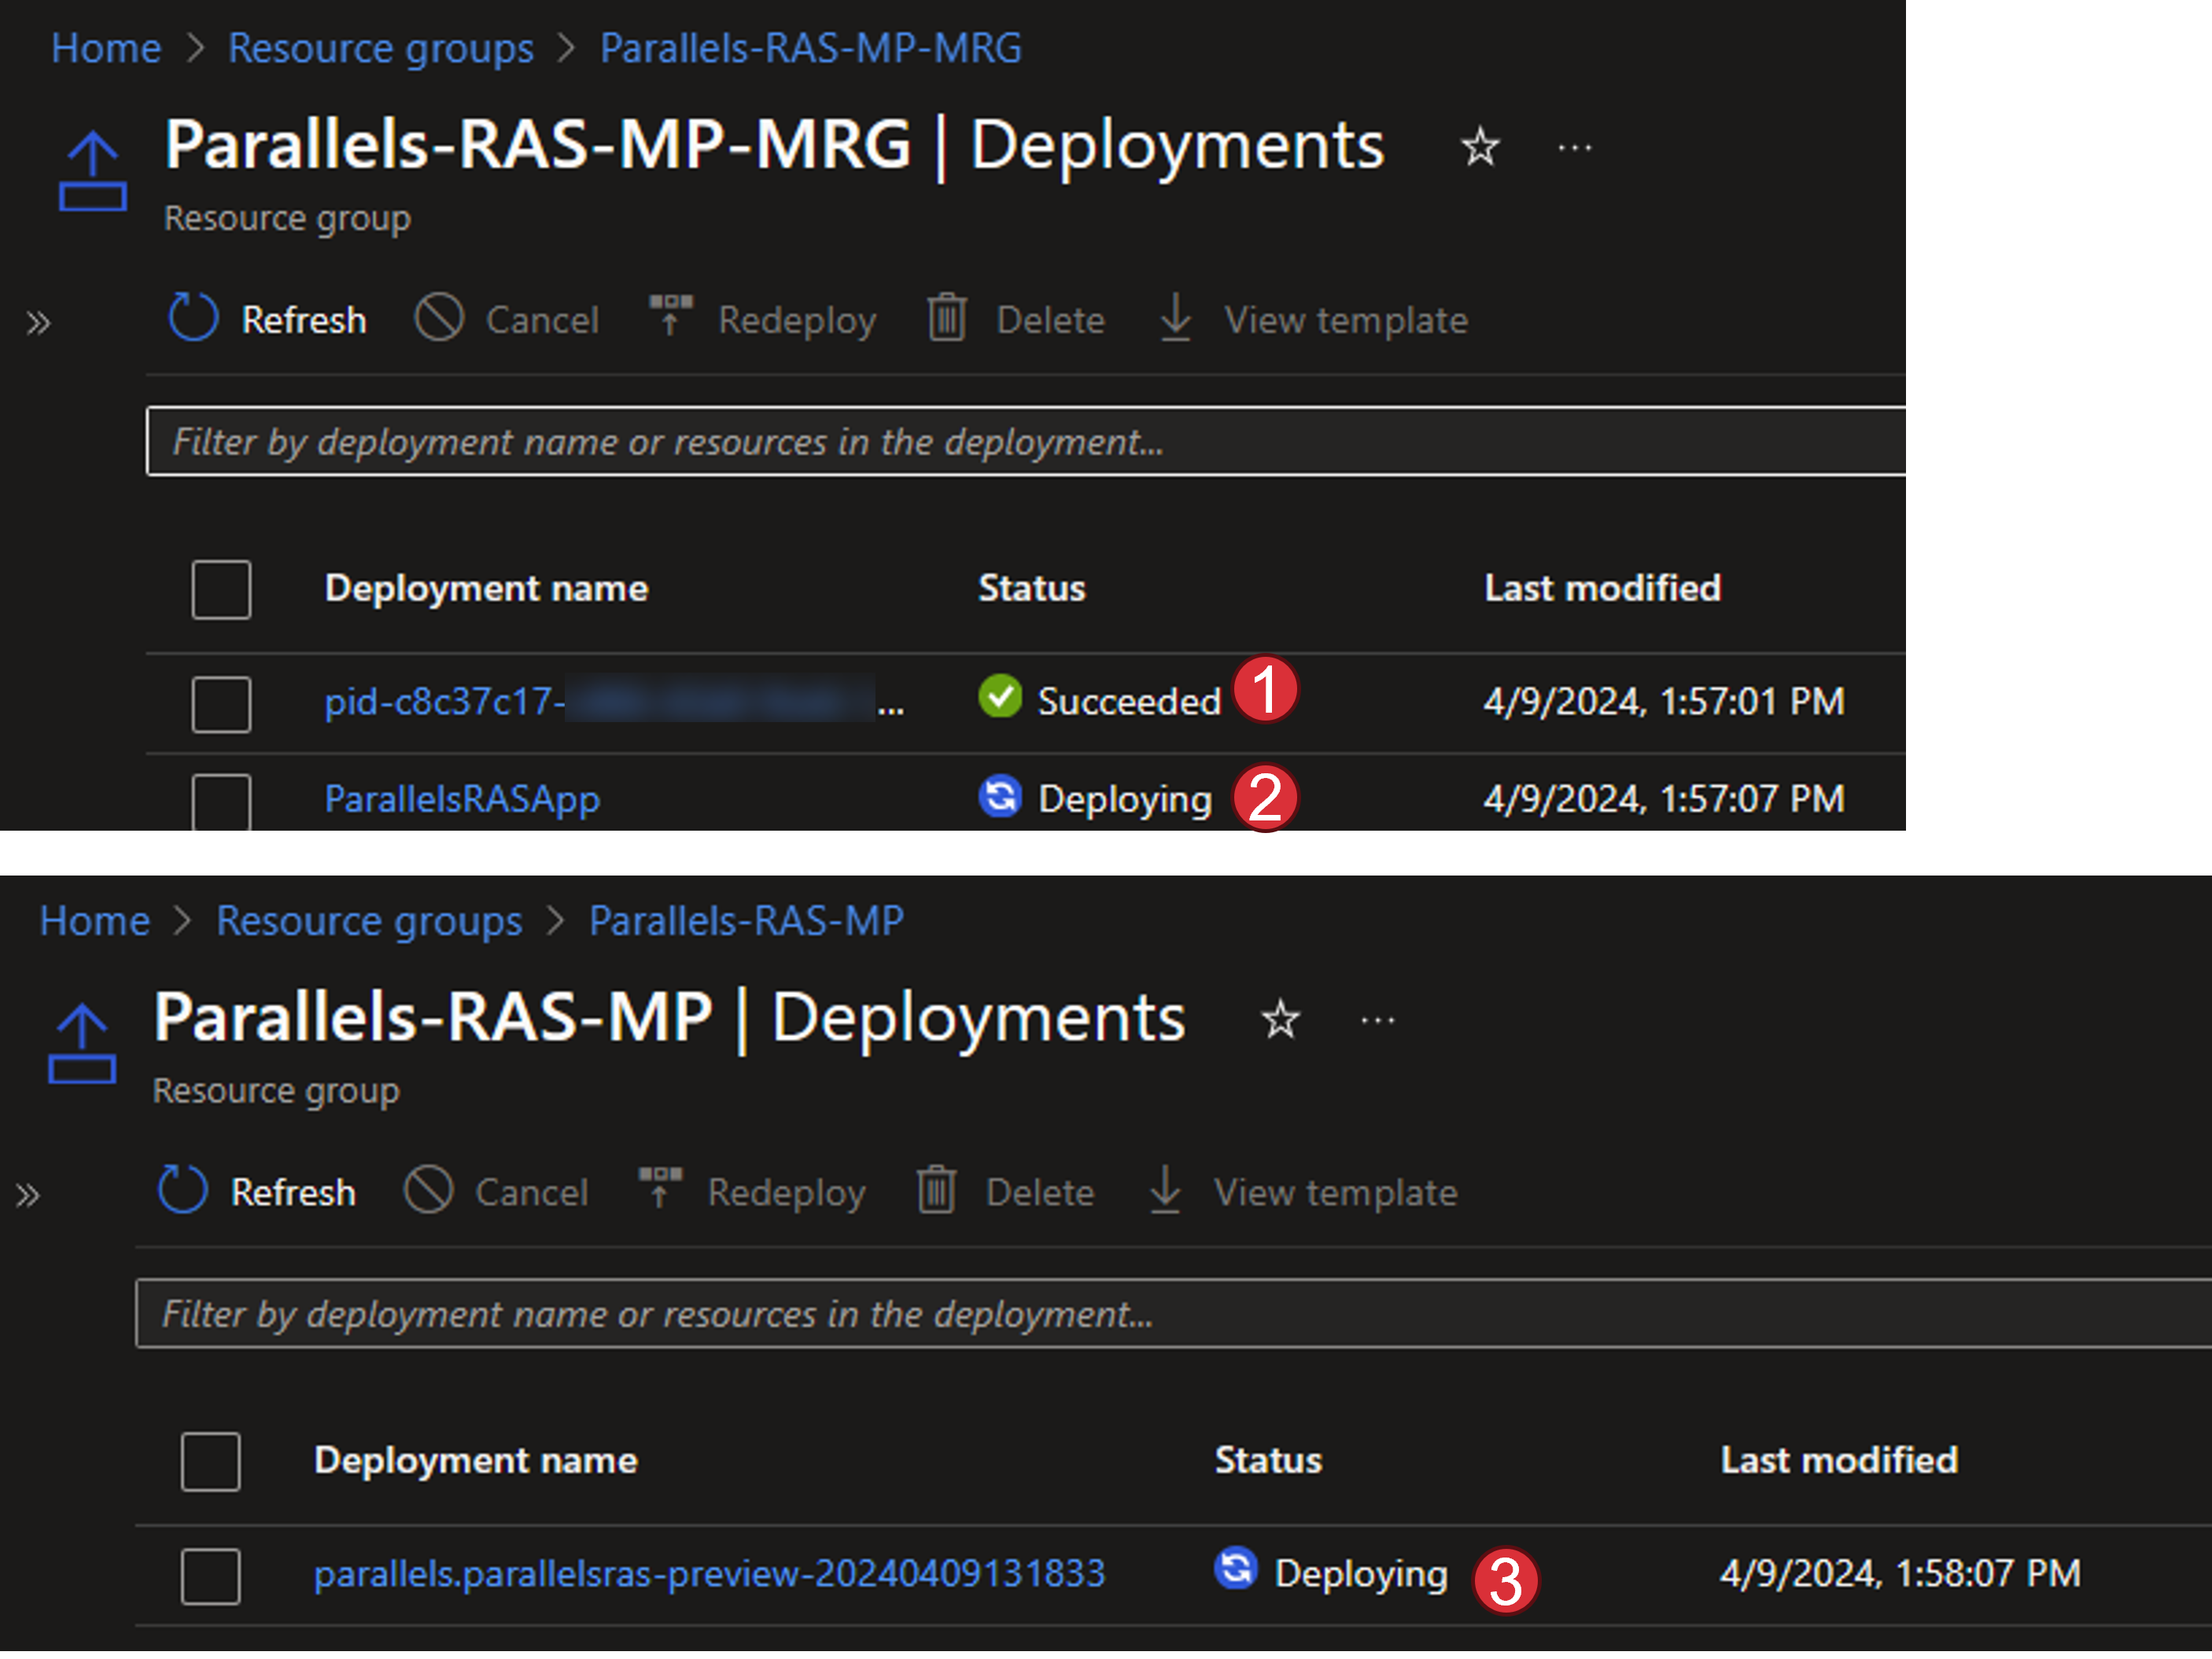Check the pid-c8c37c17 deployment row checkbox

click(221, 703)
